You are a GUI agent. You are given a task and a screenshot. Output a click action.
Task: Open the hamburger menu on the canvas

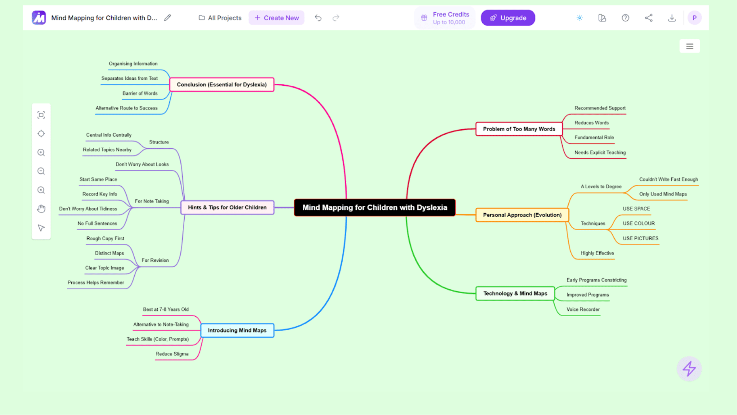[690, 46]
